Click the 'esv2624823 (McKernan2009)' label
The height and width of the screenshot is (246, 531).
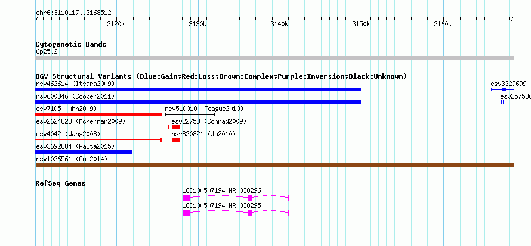(81, 121)
